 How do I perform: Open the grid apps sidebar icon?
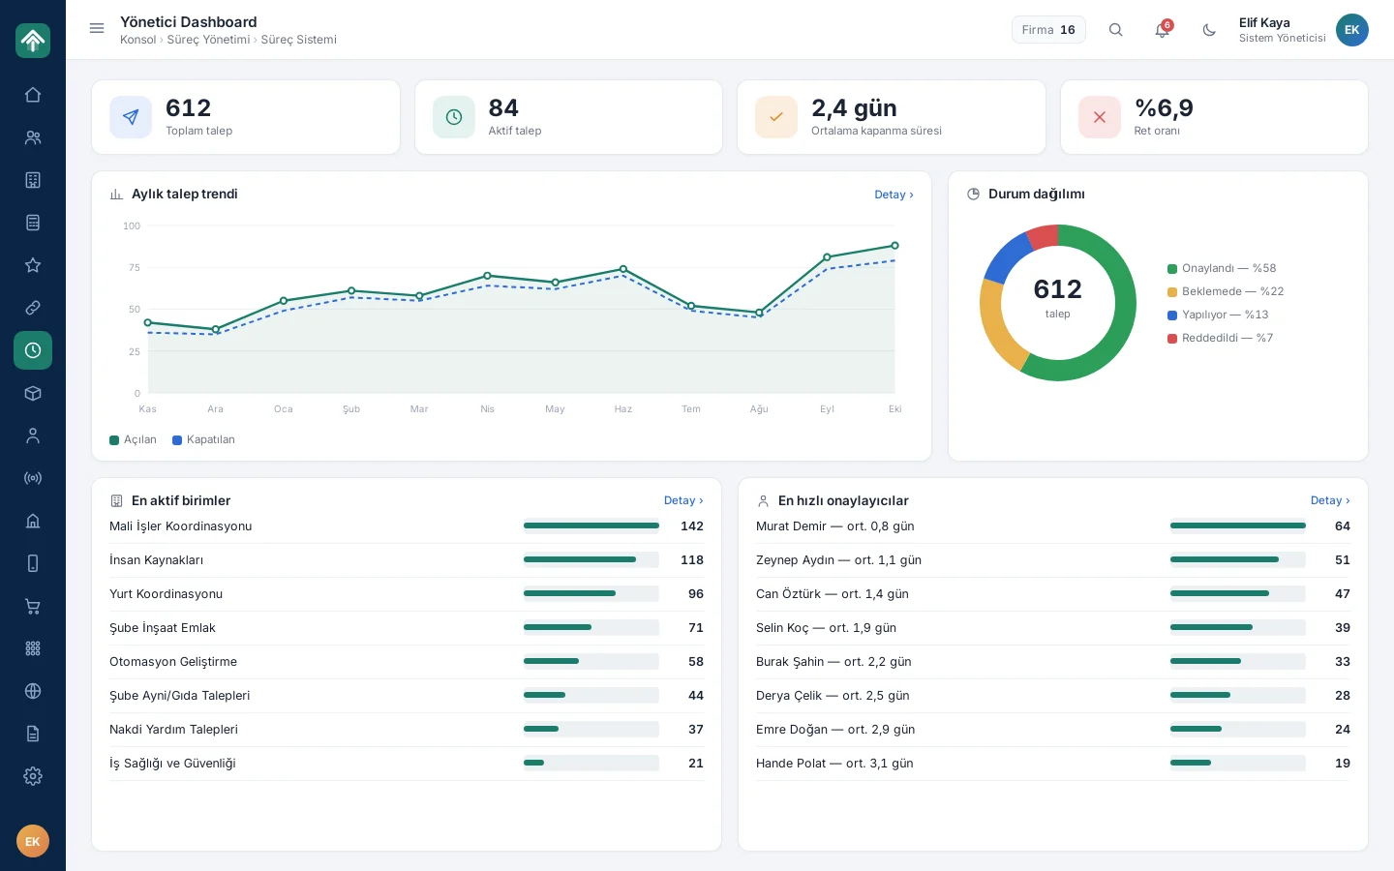tap(33, 648)
